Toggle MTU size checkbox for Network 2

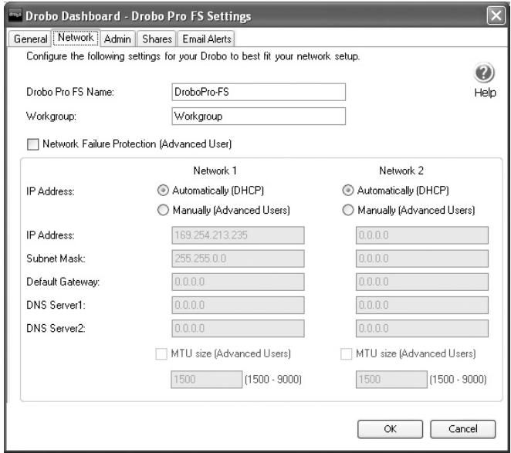pos(346,354)
